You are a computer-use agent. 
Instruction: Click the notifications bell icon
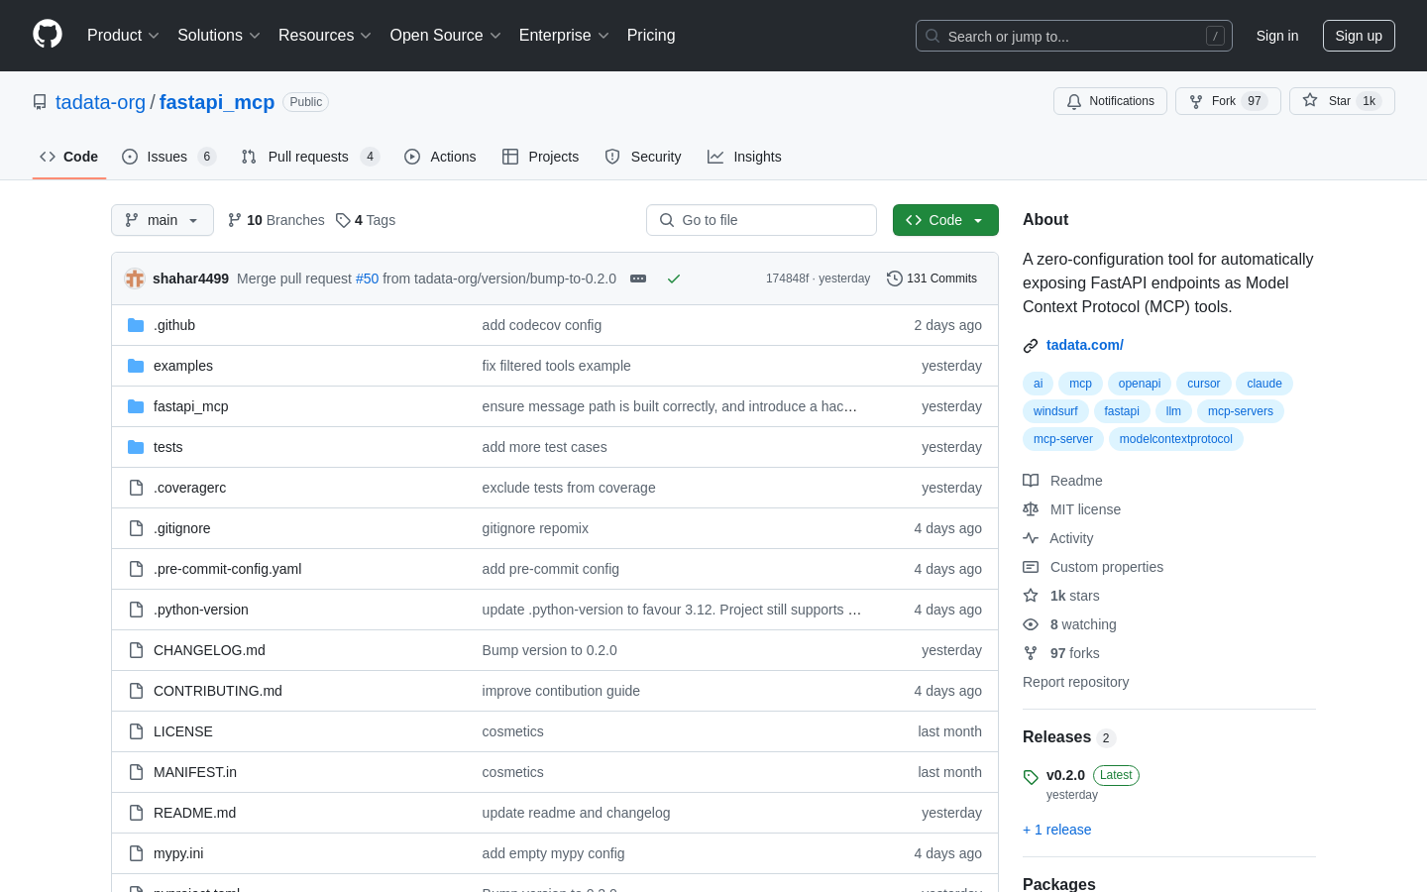coord(1074,101)
